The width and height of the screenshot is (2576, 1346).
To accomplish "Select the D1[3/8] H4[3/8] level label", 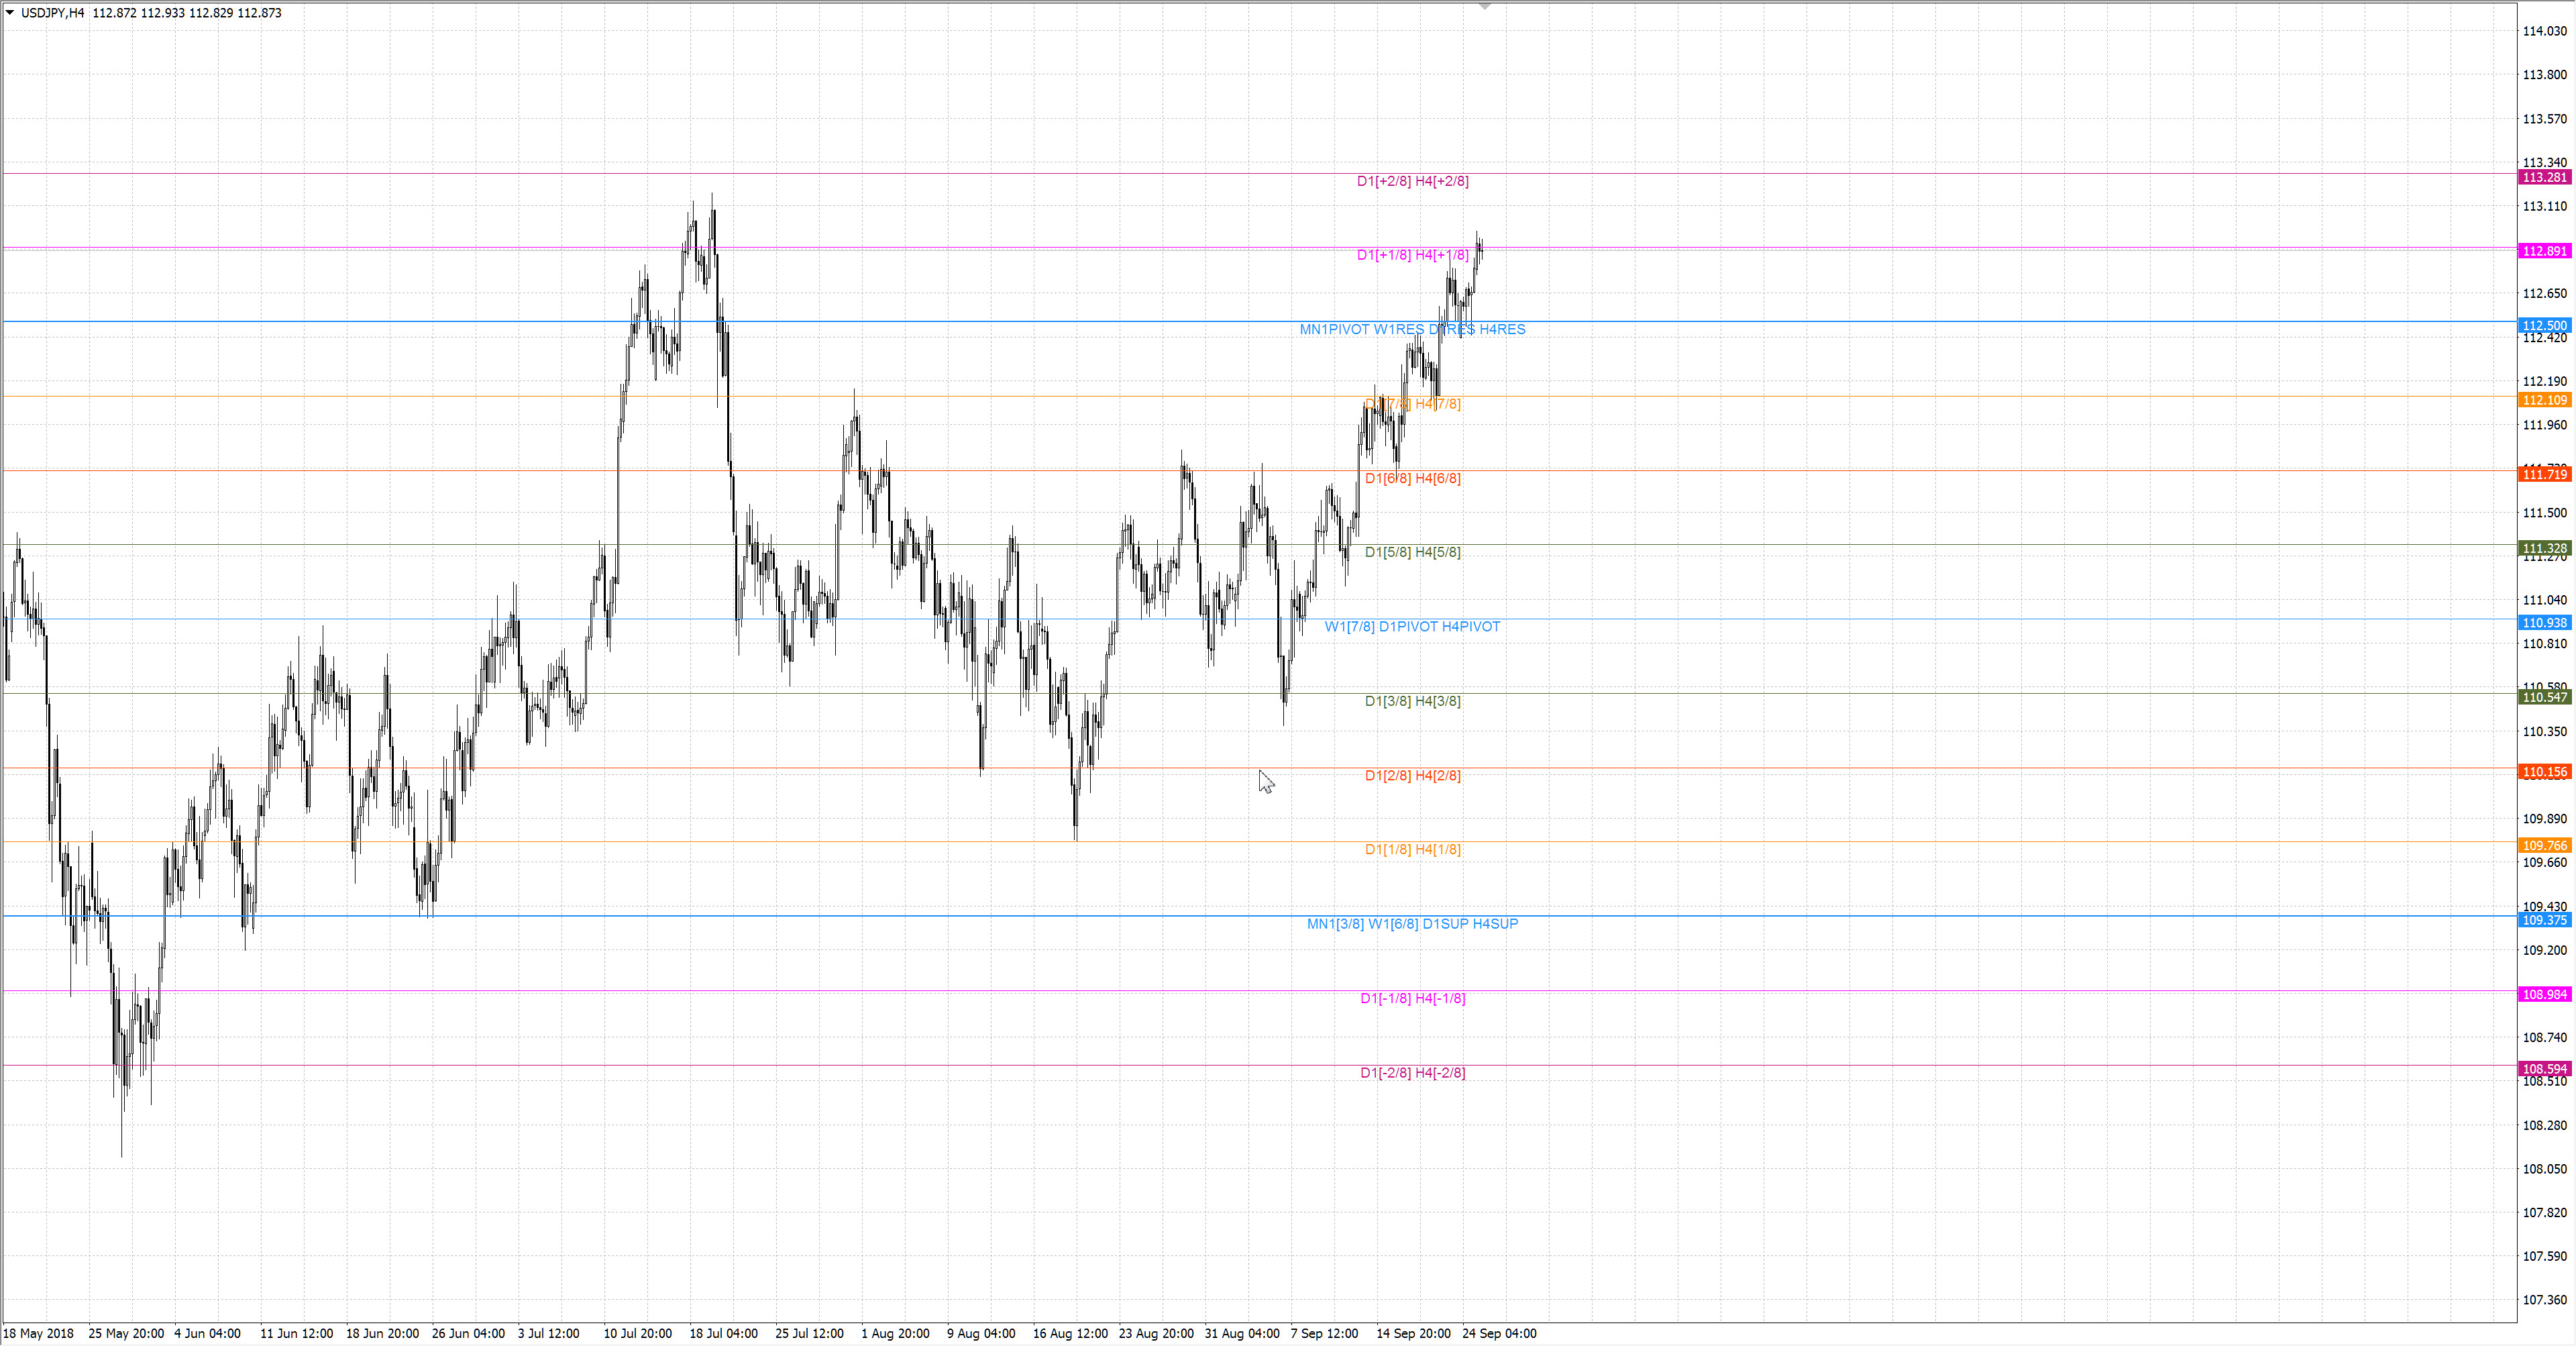I will click(x=1412, y=701).
